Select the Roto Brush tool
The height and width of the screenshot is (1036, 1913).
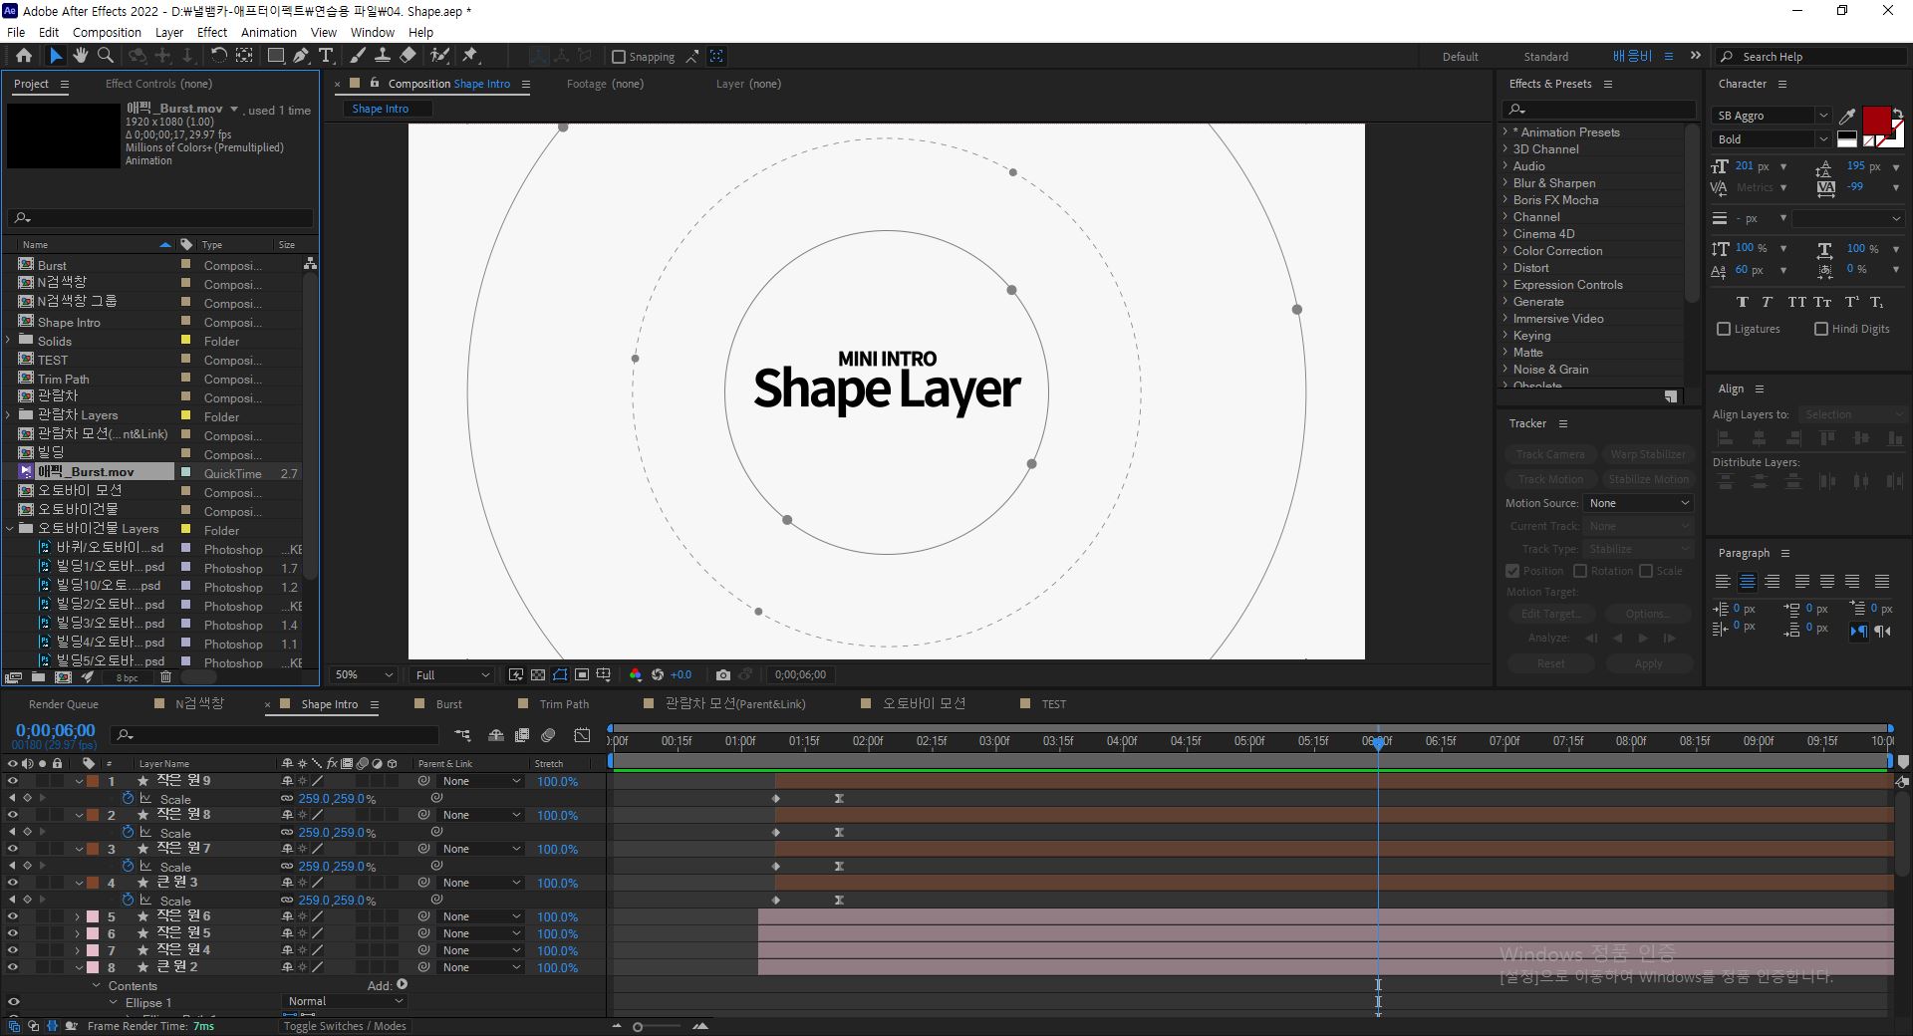click(439, 56)
